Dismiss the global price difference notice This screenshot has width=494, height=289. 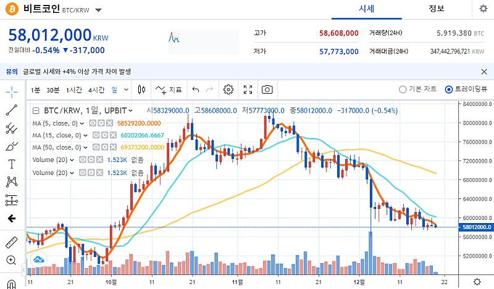484,71
